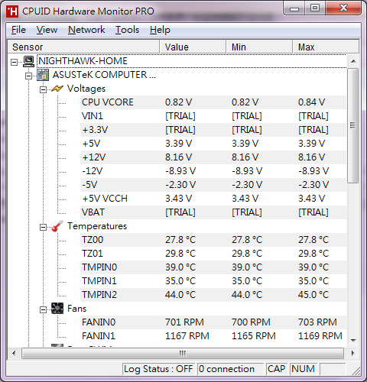This screenshot has width=367, height=382.
Task: Select the TMPIN2 temperature row
Action: (x=213, y=295)
